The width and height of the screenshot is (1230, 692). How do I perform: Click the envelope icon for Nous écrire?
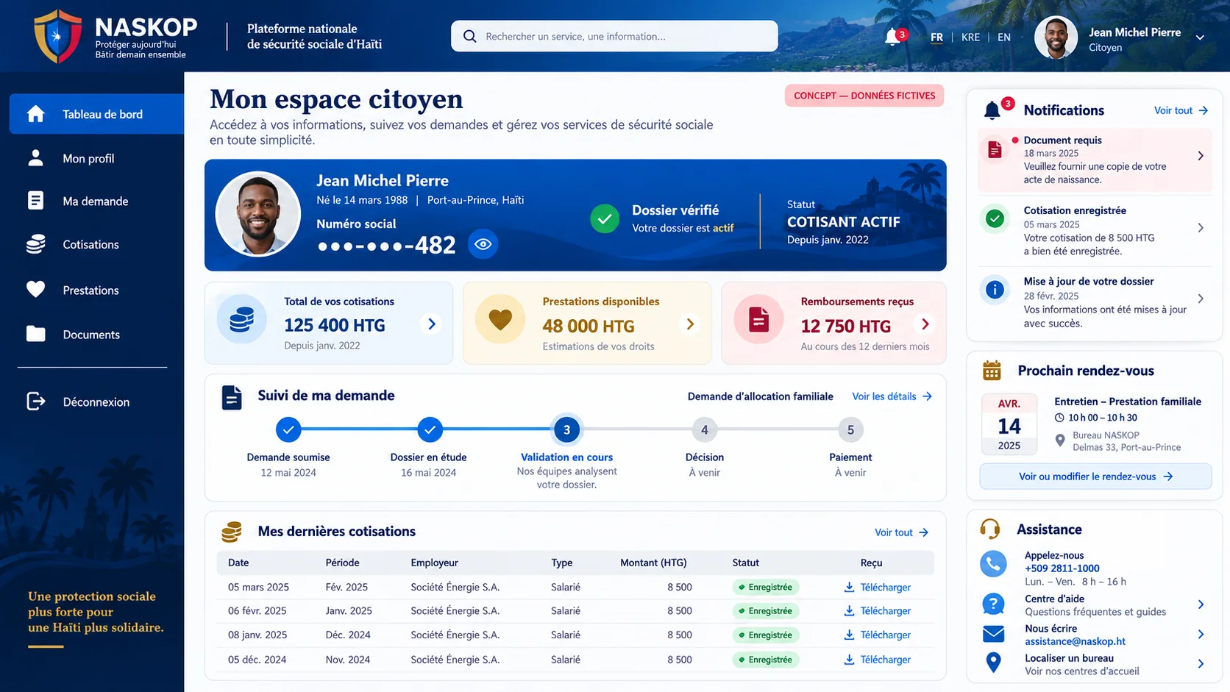993,634
